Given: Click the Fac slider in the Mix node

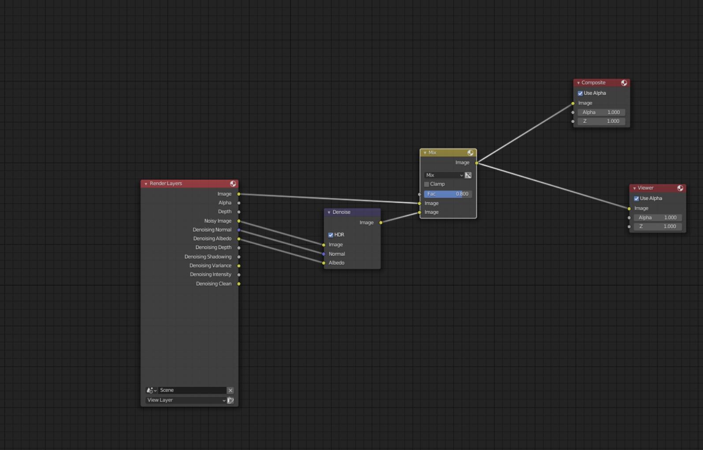Looking at the screenshot, I should (447, 194).
